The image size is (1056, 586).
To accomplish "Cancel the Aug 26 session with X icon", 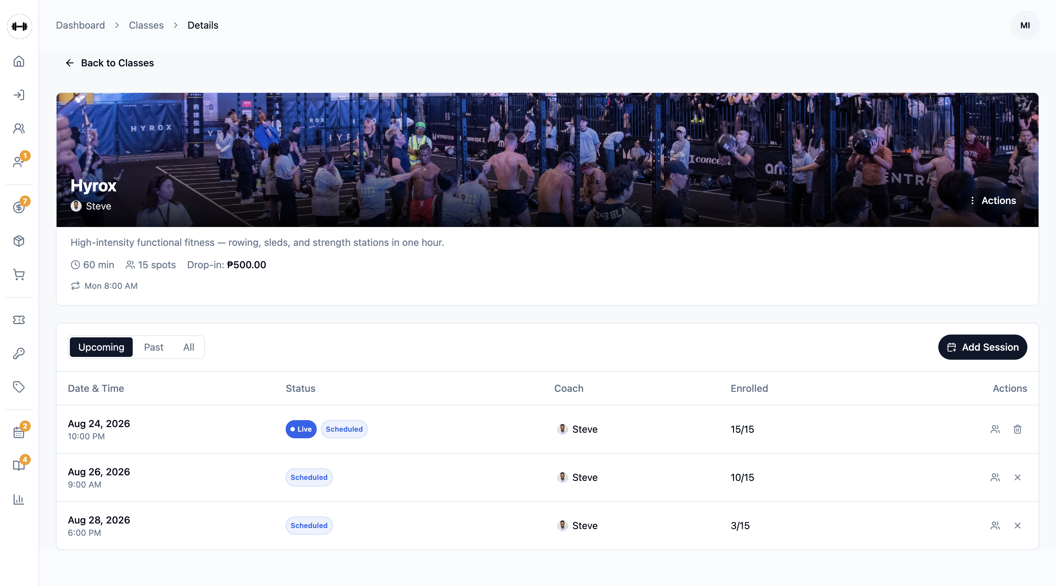I will [x=1018, y=477].
